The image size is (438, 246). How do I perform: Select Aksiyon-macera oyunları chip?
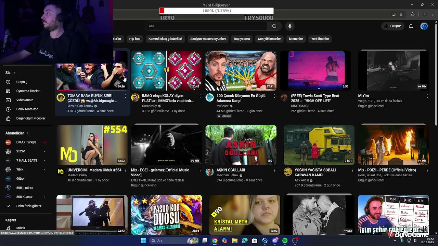pyautogui.click(x=208, y=39)
